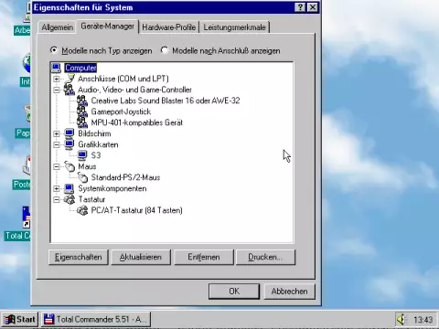This screenshot has width=439, height=329.
Task: Click the Maus category icon
Action: click(x=70, y=166)
